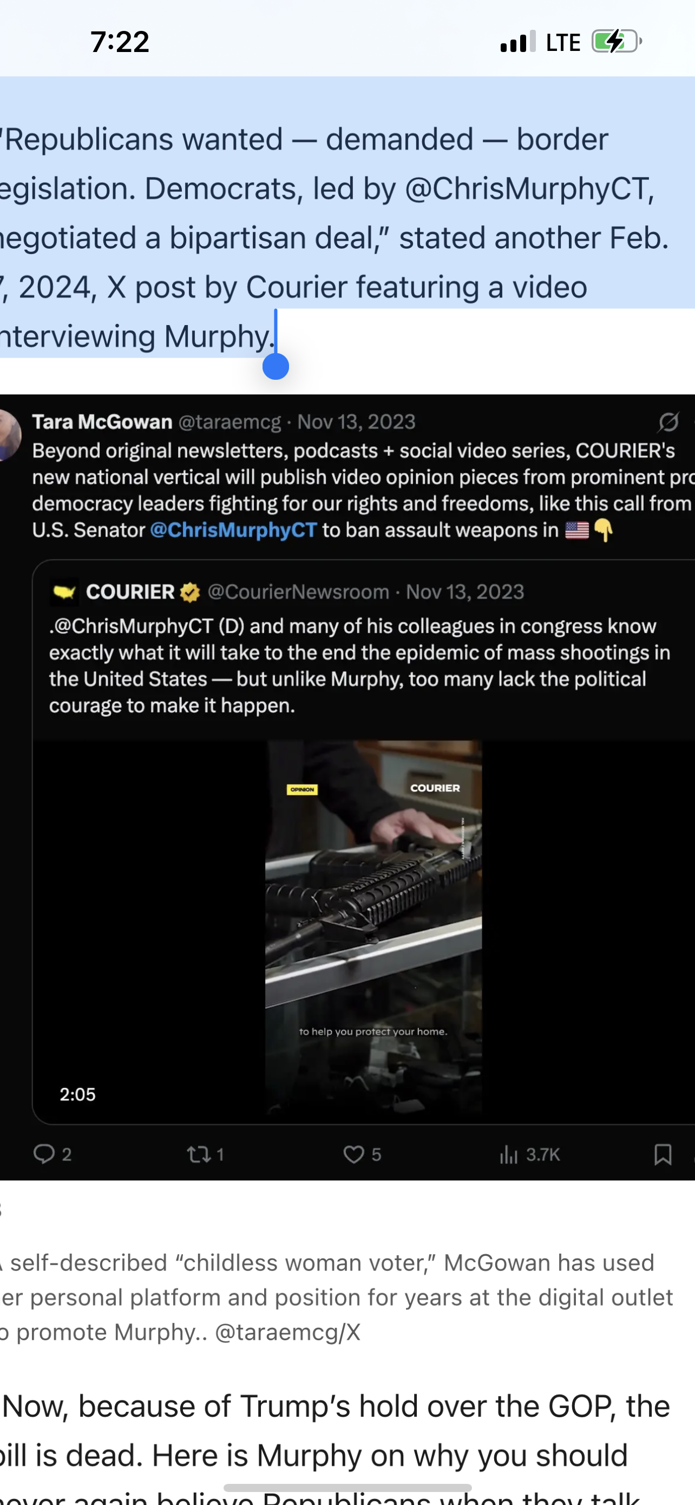Screen dimensions: 695x1505
Task: Tap the edit/slash icon beside tweet date
Action: (x=668, y=421)
